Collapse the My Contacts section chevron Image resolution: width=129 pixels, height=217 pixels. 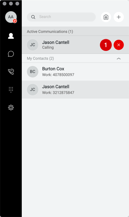[x=119, y=59]
